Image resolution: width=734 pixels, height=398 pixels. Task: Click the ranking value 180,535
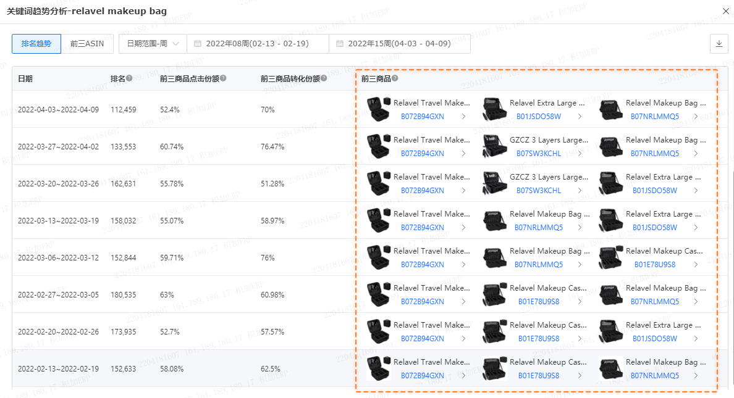pos(124,294)
